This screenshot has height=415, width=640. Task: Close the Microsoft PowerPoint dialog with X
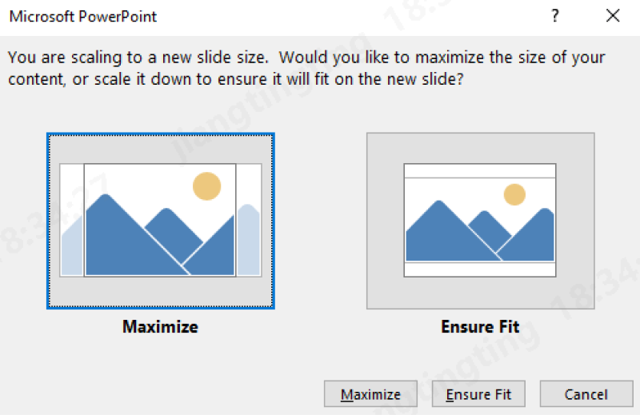(x=613, y=16)
